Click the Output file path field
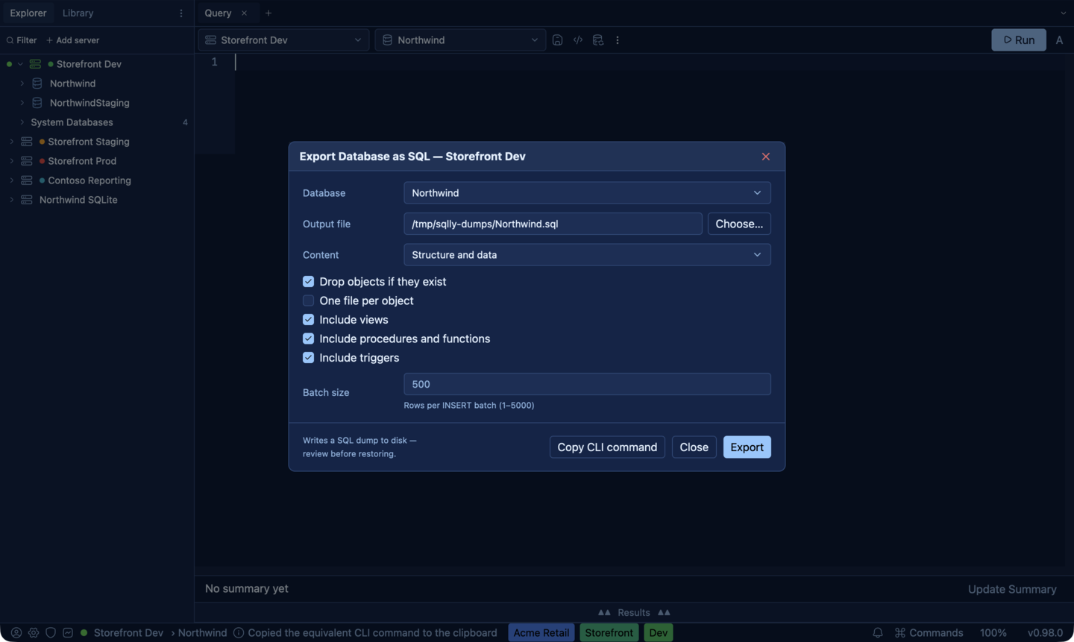Screen dimensions: 1074x642 click(x=553, y=224)
